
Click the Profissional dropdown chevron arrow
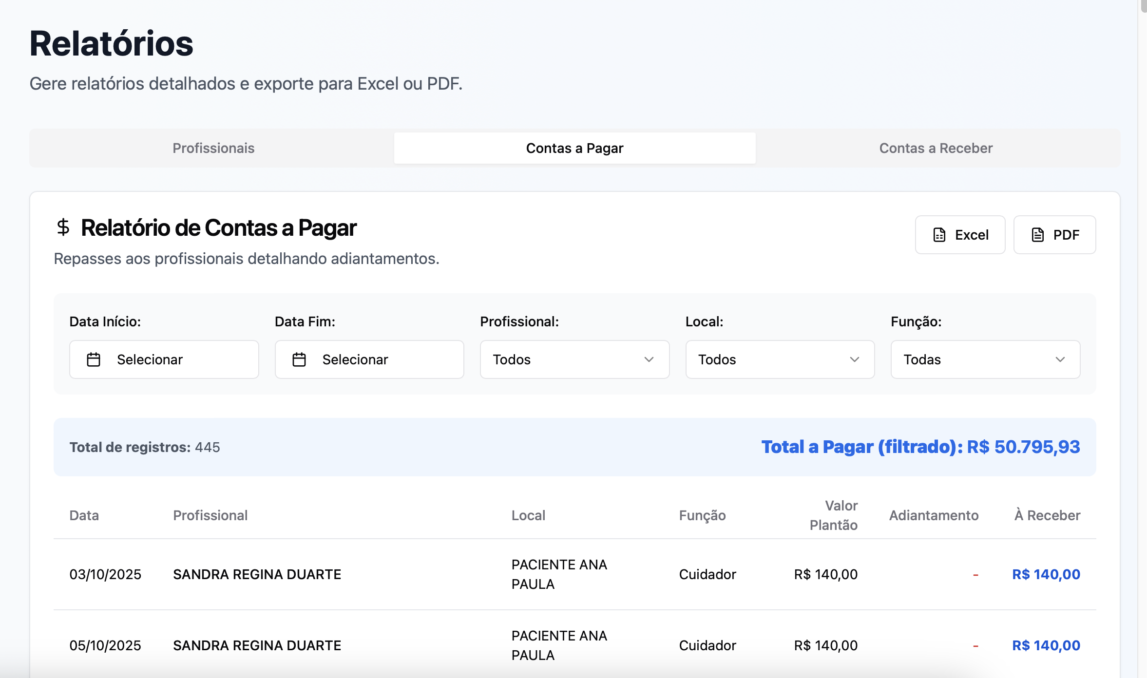coord(649,359)
